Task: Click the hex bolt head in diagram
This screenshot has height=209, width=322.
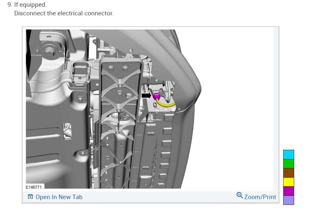Action: click(x=49, y=52)
